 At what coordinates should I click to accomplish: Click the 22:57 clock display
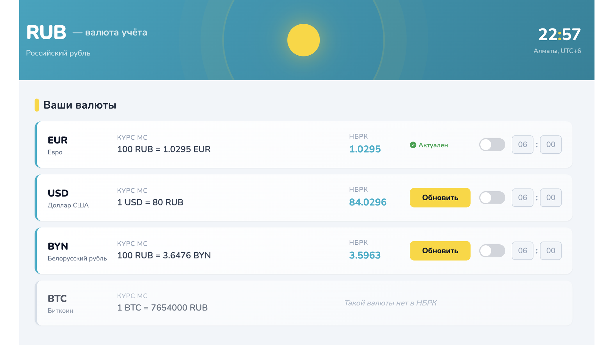pos(559,34)
